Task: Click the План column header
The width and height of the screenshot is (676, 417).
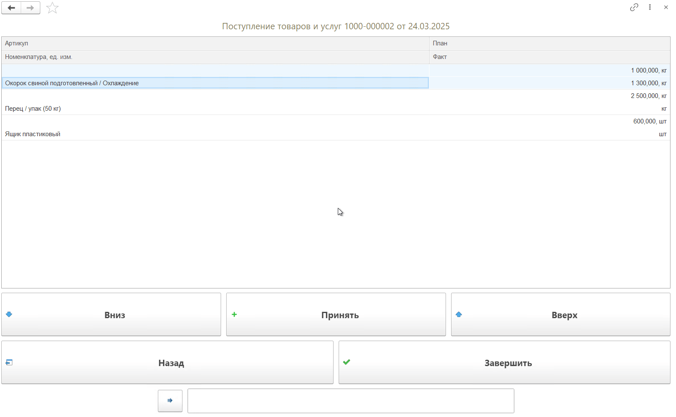Action: pyautogui.click(x=549, y=43)
